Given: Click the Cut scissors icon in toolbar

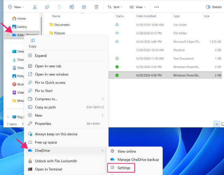Looking at the screenshot, I should [35, 7].
